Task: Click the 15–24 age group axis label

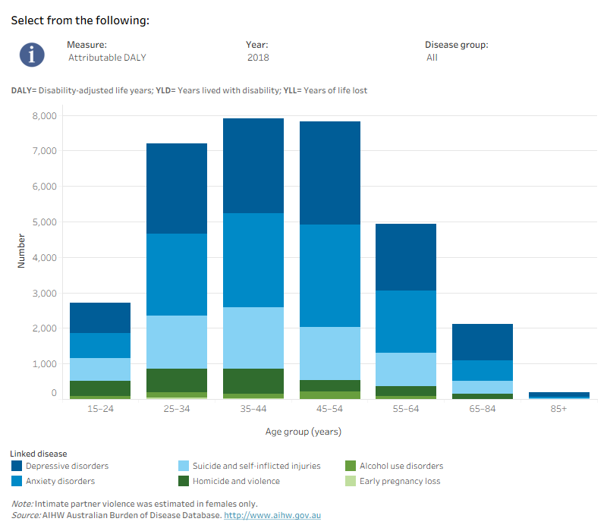Action: click(100, 409)
